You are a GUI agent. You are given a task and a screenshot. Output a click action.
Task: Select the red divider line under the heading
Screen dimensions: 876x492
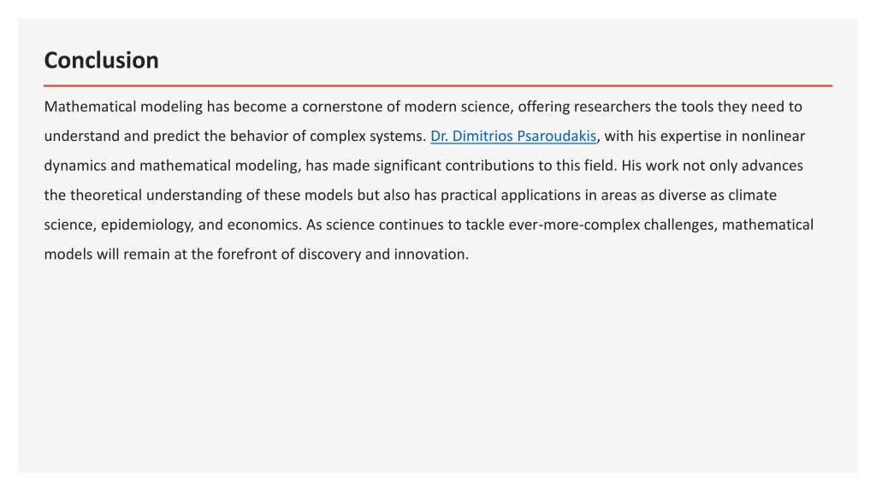(x=438, y=86)
